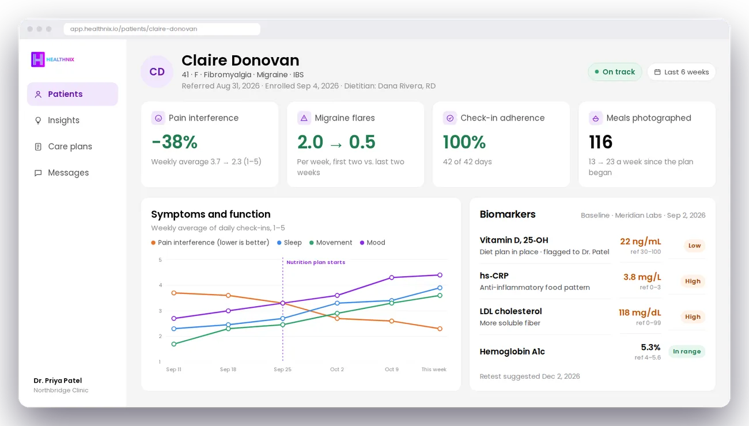Click the Patients person icon in sidebar
This screenshot has width=749, height=426.
click(x=38, y=95)
